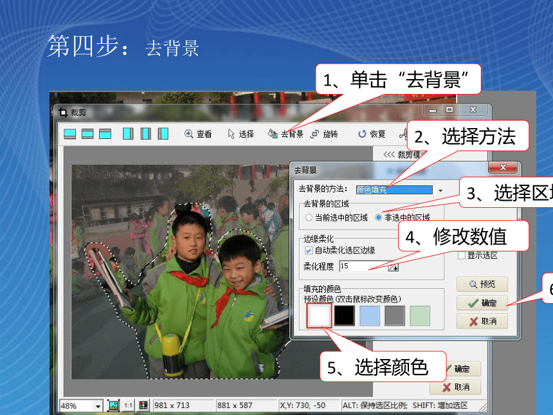Viewport: 553px width, 415px height.
Task: Activate the 选择 pointer tool
Action: coord(241,134)
